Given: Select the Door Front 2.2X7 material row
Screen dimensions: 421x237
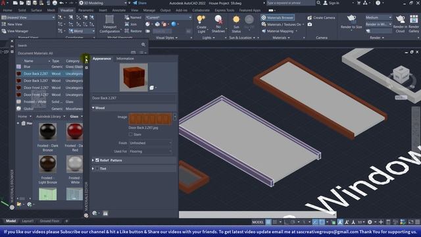Looking at the screenshot, I should [49, 88].
